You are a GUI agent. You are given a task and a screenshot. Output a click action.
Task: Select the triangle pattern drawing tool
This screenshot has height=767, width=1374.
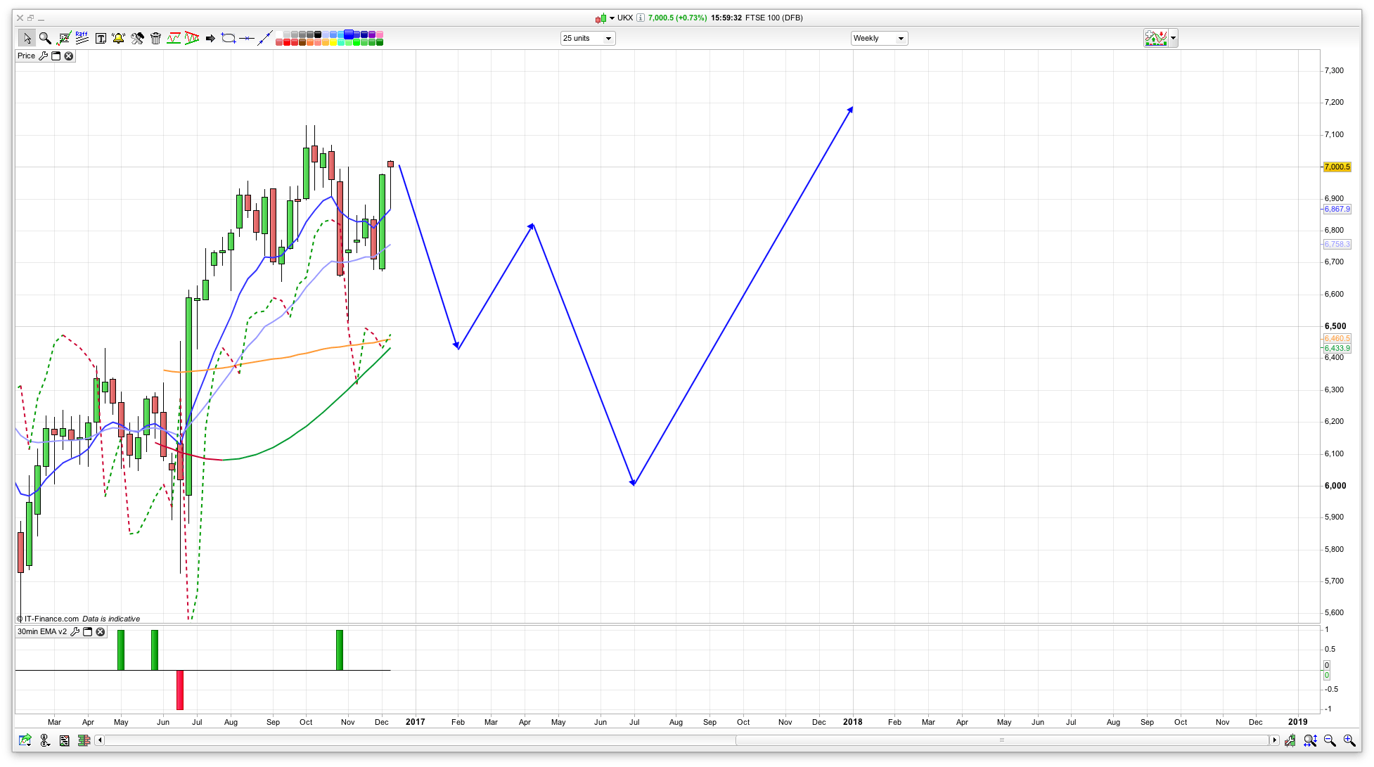[x=192, y=38]
